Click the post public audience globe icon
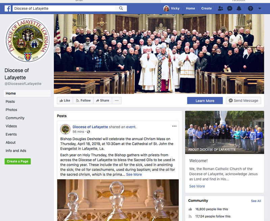Screen dimensions: 270x221 click(88, 132)
